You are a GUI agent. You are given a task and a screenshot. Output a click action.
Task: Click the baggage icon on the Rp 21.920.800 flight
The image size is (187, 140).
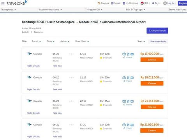tap(124, 125)
